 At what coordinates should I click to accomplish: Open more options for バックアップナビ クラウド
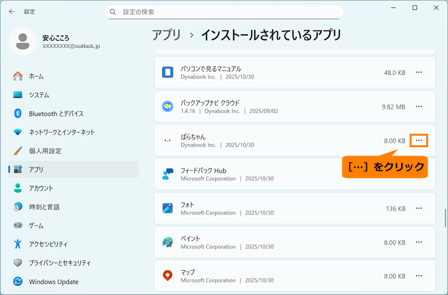tap(419, 106)
